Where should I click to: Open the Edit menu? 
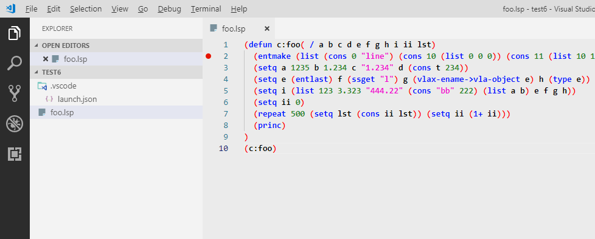[x=54, y=8]
